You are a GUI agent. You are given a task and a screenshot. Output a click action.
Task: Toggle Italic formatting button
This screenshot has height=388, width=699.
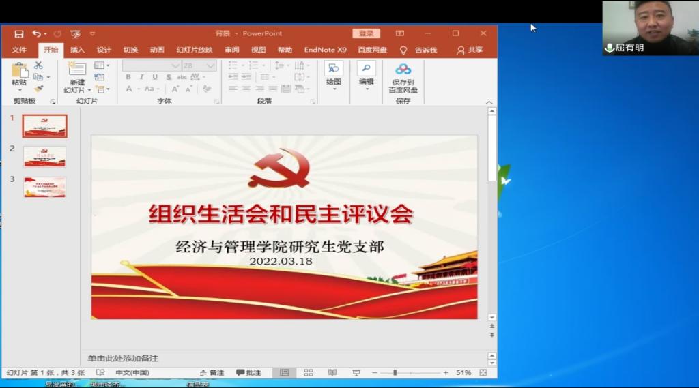[x=142, y=77]
